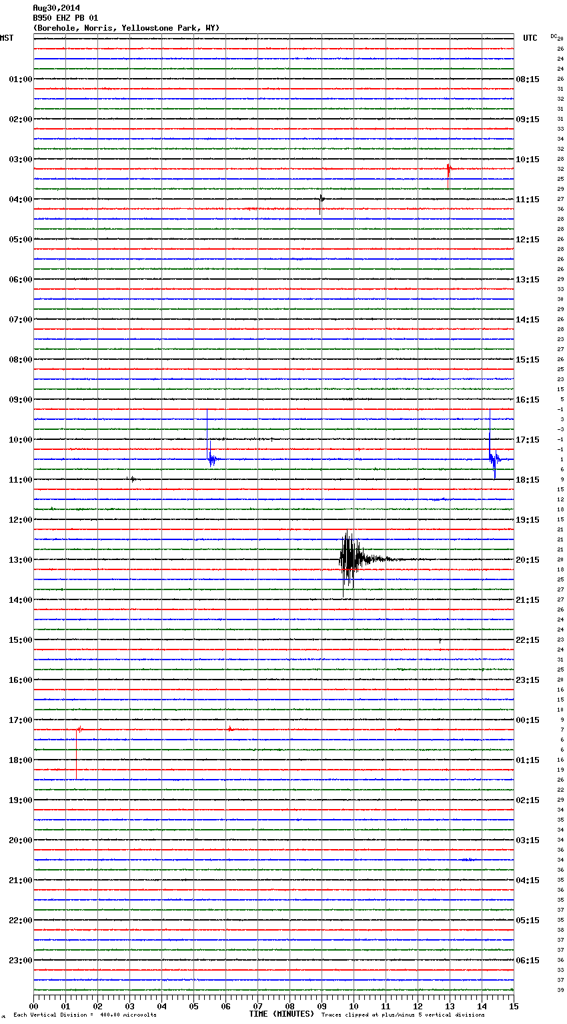The width and height of the screenshot is (567, 1024).
Task: Click the black spike on the 04:00 trace
Action: pos(322,199)
